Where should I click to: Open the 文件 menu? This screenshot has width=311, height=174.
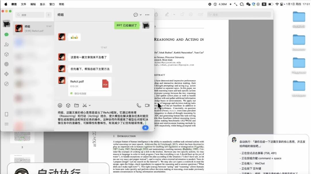pos(23,4)
